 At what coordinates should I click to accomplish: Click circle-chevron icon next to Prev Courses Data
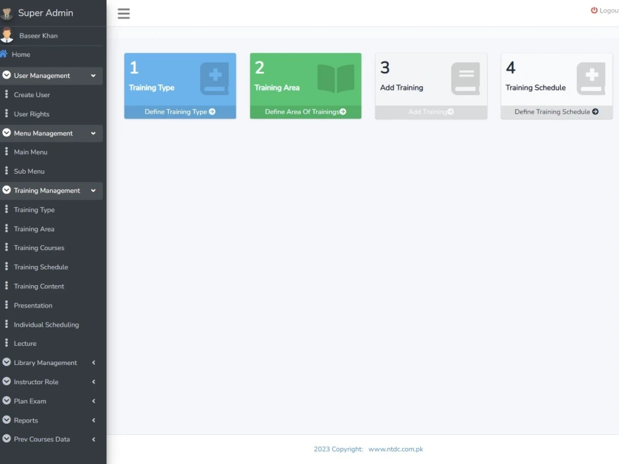6,439
